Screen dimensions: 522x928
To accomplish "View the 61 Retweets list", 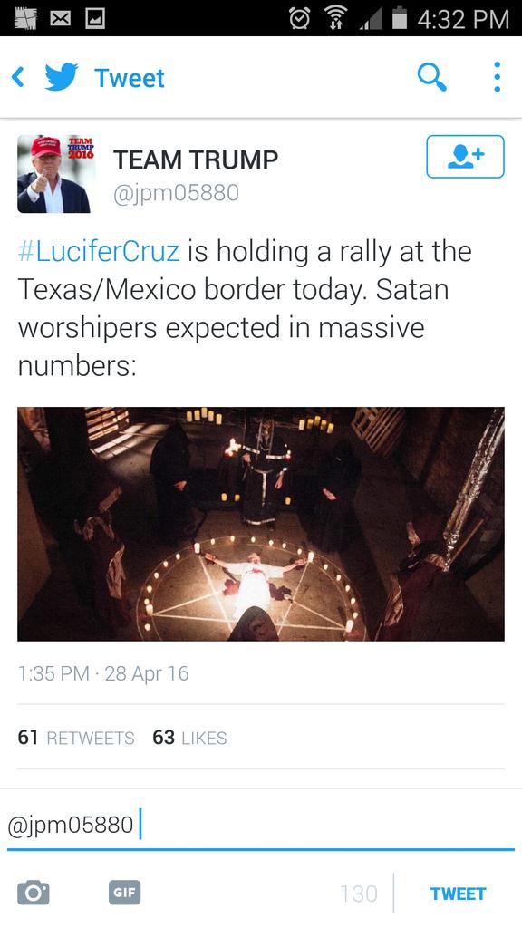I will coord(76,738).
